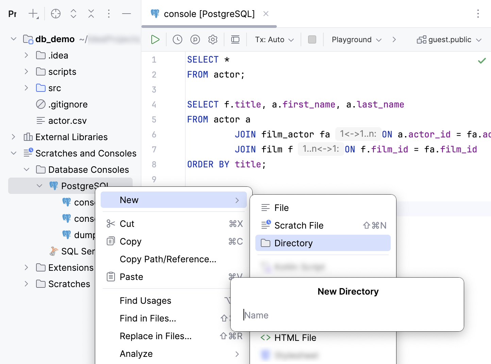
Task: Select Scratch File from the New submenu
Action: 299,225
